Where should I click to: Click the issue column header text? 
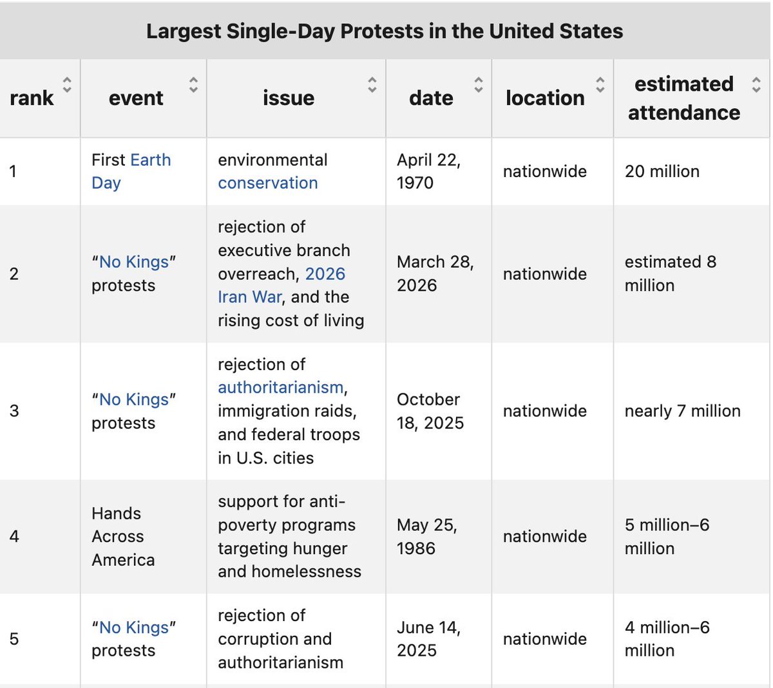point(289,98)
